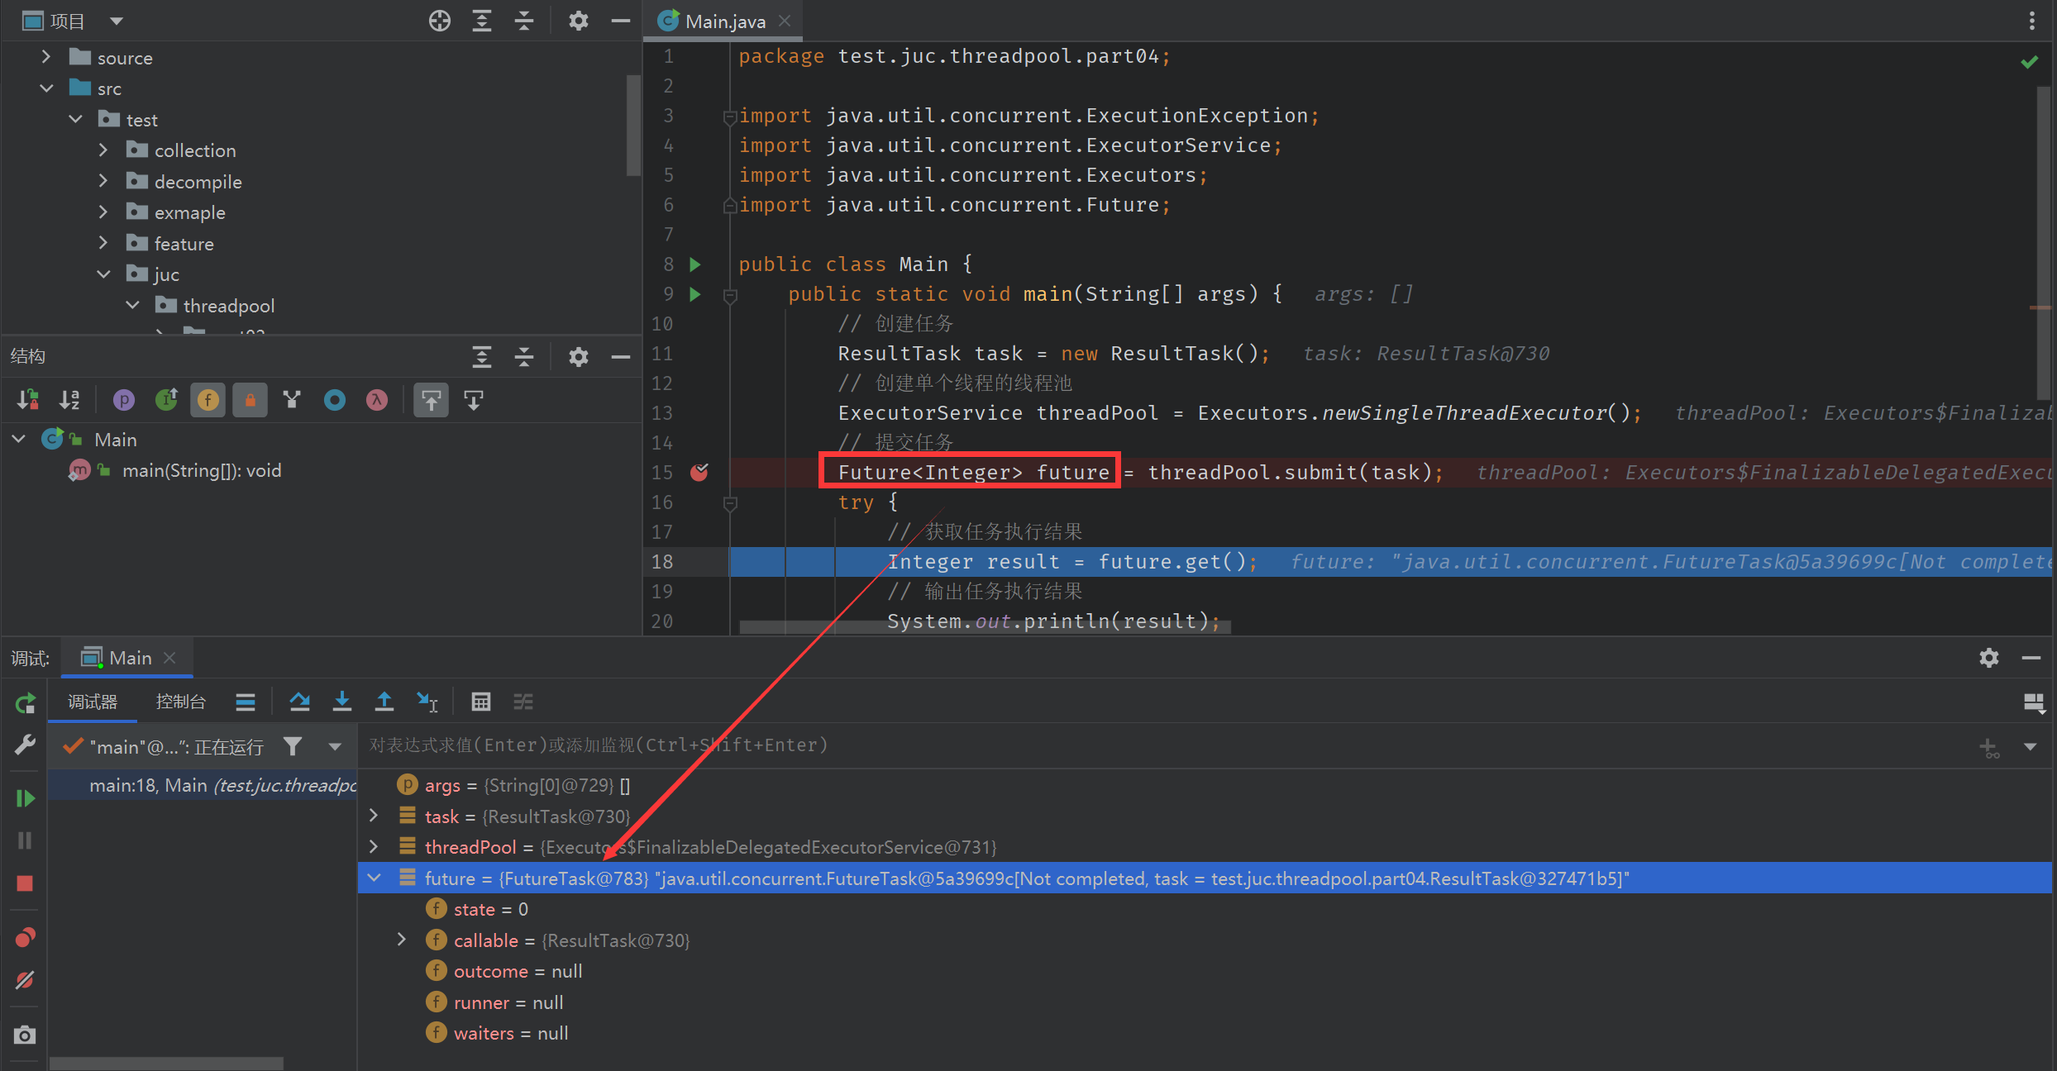Open Structure panel settings gear
Screen dimensions: 2057x1071
click(579, 356)
